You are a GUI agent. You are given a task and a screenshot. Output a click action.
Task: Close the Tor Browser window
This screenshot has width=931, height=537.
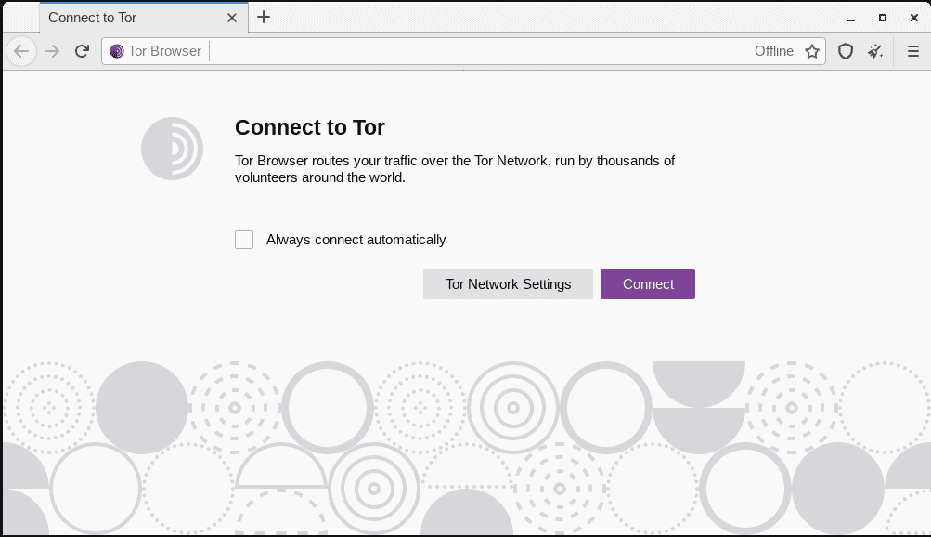tap(913, 18)
